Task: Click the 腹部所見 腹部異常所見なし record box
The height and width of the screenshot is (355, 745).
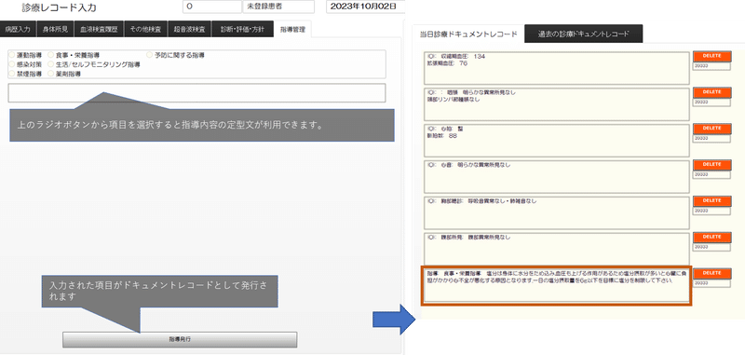Action: [x=557, y=249]
